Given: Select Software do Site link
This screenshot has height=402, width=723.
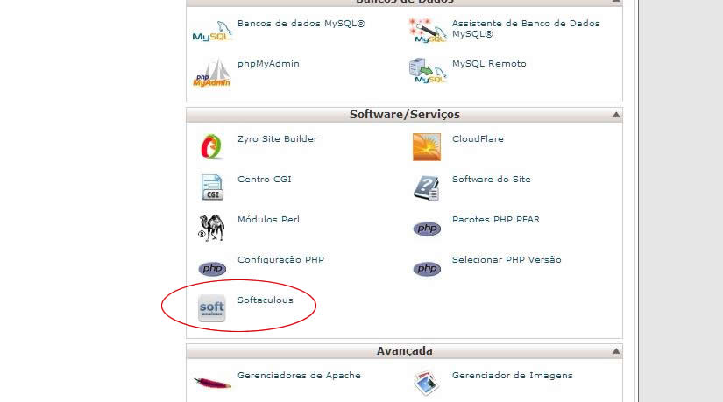Looking at the screenshot, I should 491,179.
